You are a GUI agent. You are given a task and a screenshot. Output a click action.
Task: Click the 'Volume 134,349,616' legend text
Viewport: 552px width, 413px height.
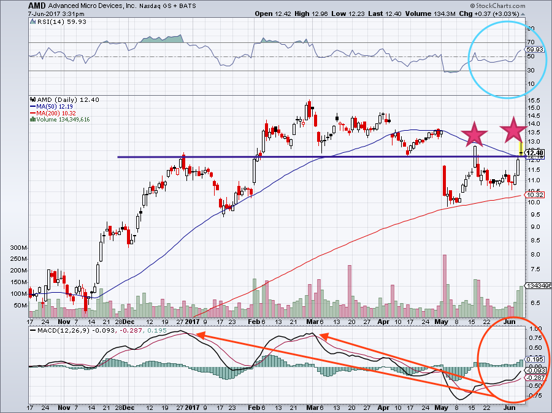pyautogui.click(x=63, y=120)
